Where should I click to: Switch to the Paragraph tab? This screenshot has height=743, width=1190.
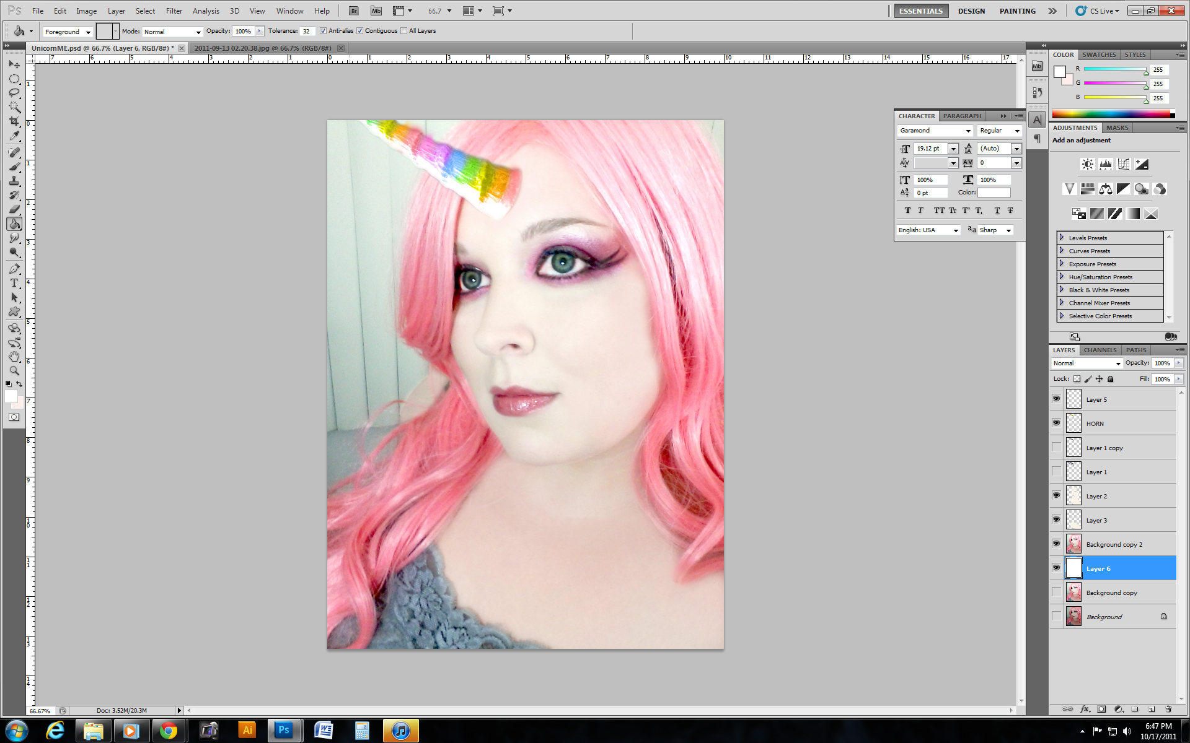962,116
